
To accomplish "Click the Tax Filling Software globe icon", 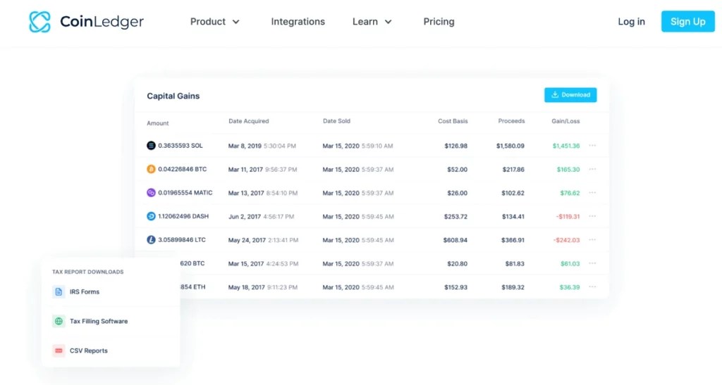I will click(x=59, y=321).
